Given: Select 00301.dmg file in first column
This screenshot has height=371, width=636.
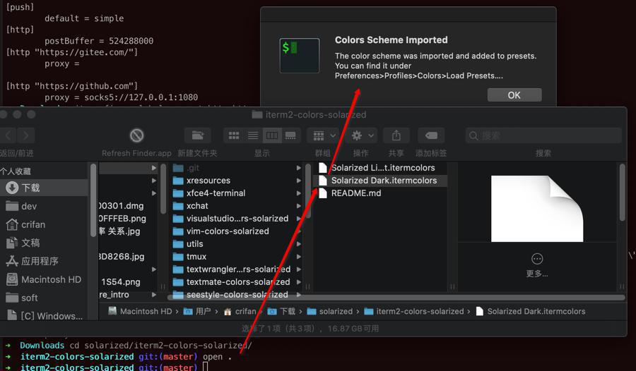Looking at the screenshot, I should click(x=122, y=206).
